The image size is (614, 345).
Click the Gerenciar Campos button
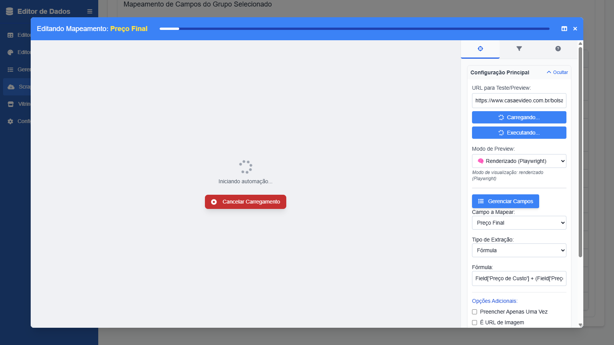click(505, 201)
